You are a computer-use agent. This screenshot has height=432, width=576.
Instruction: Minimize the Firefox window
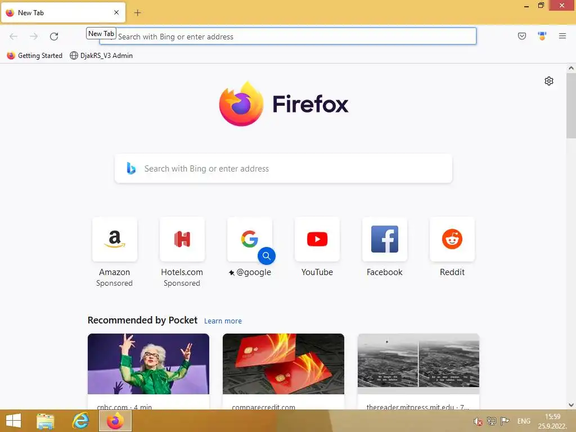click(x=526, y=6)
